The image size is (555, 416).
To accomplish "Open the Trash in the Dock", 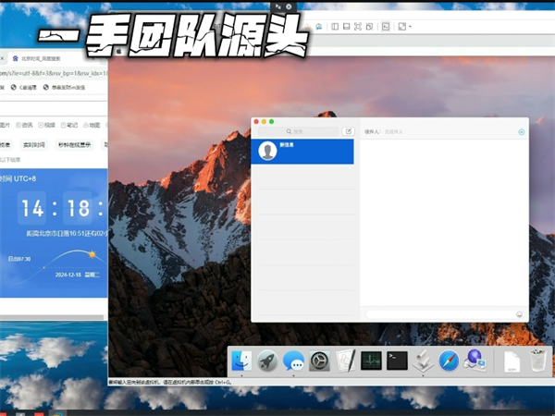I will pyautogui.click(x=537, y=361).
